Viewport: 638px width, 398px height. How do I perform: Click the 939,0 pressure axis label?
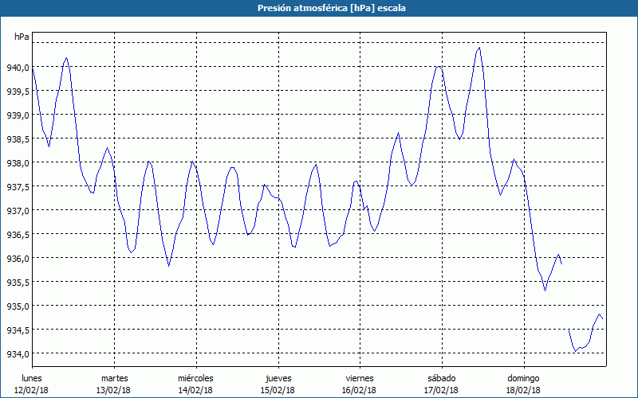(x=19, y=115)
